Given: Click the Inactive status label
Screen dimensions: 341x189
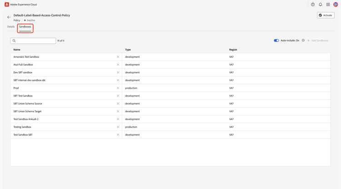Looking at the screenshot, I should [31, 20].
